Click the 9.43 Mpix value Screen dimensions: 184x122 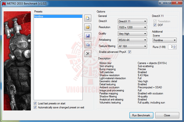143,75
